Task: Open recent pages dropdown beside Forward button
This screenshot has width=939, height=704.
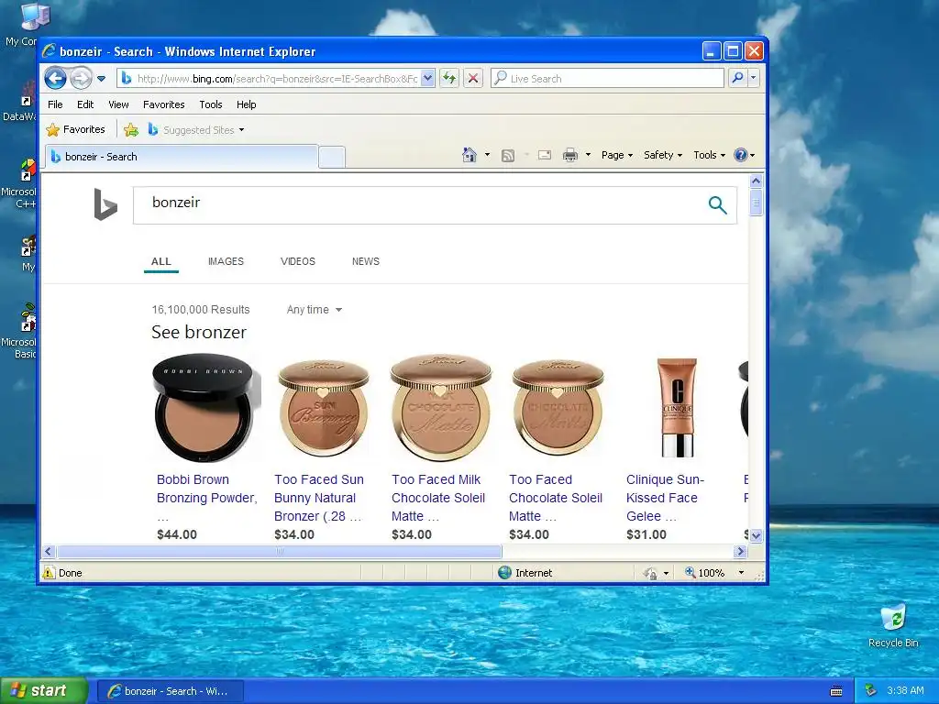Action: point(101,79)
